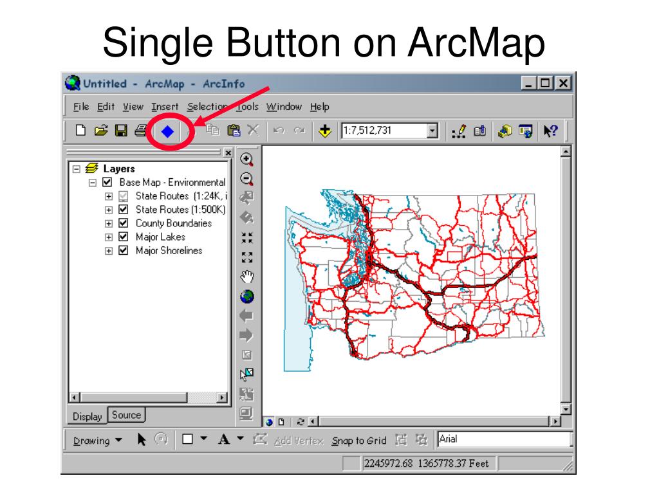Go back to previous extent arrow

(x=246, y=315)
